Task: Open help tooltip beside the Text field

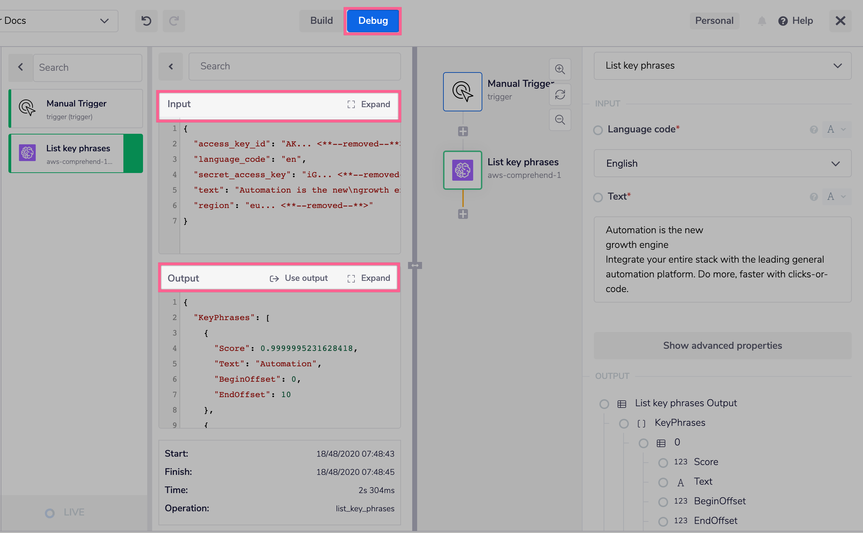Action: pos(814,197)
